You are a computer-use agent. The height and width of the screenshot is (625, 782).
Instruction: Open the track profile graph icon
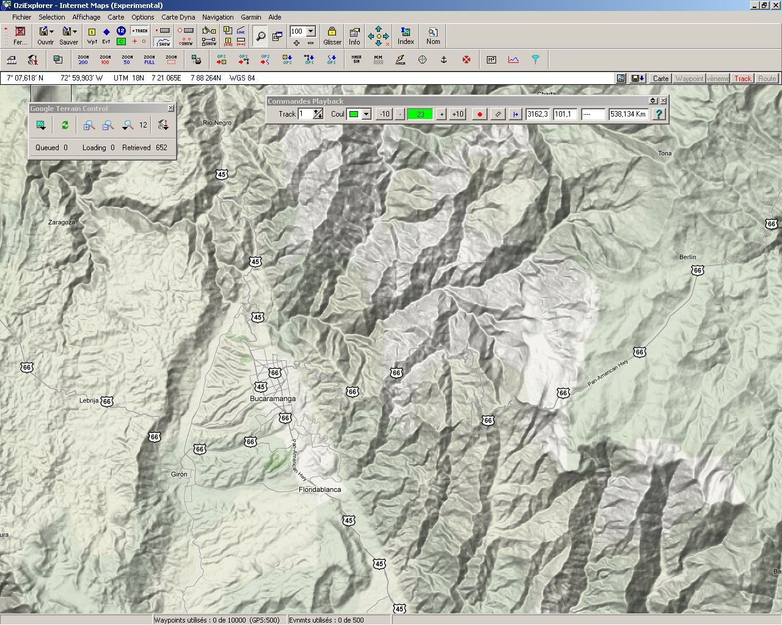[513, 60]
